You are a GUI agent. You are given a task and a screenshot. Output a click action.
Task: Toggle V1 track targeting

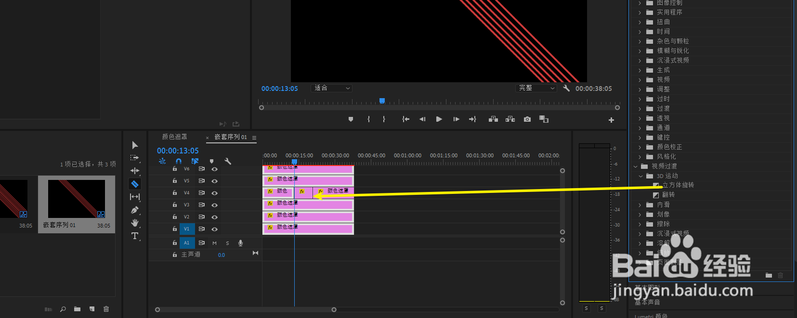pyautogui.click(x=187, y=229)
